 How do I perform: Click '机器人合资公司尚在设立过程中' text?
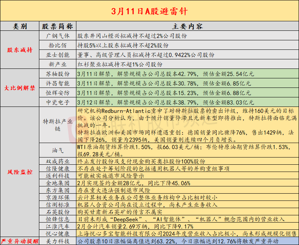coord(120,205)
